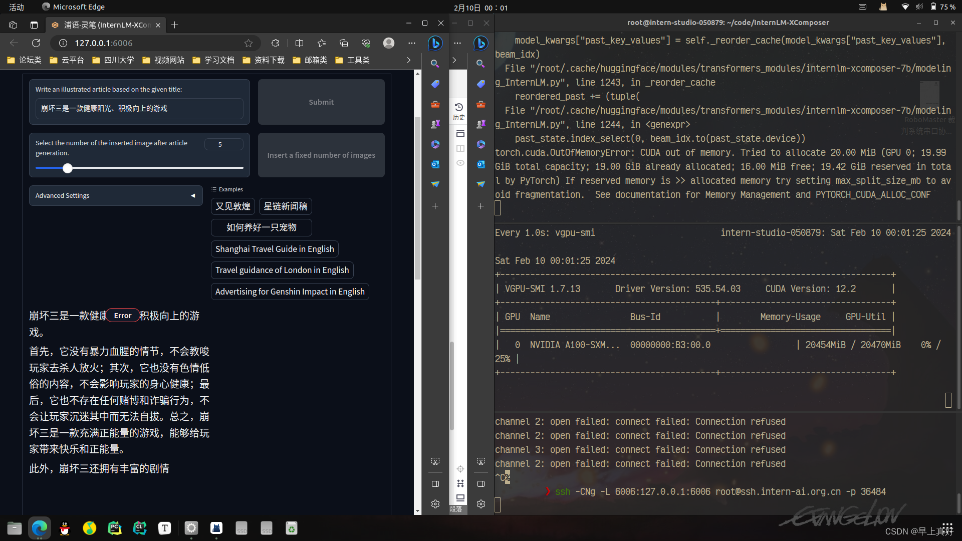View site information icon in address bar

63,43
